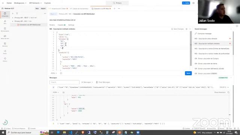Image resolution: width=240 pixels, height=135 pixels.
Task: Open the CONNECTED status dropdown arrow
Action: pos(231,78)
